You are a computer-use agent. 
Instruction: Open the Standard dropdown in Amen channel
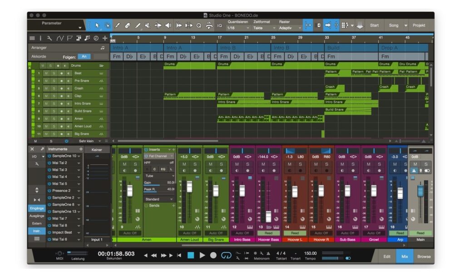pyautogui.click(x=159, y=199)
